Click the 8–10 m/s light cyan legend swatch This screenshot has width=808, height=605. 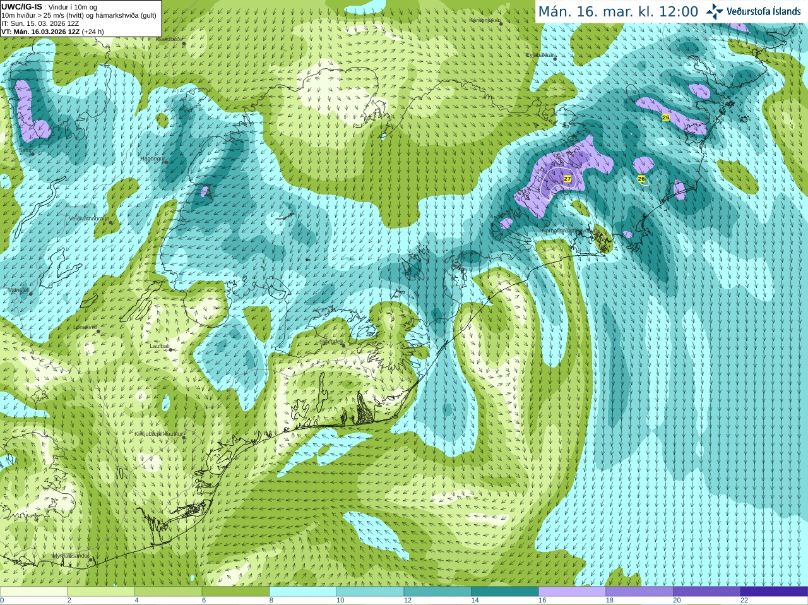[x=303, y=592]
